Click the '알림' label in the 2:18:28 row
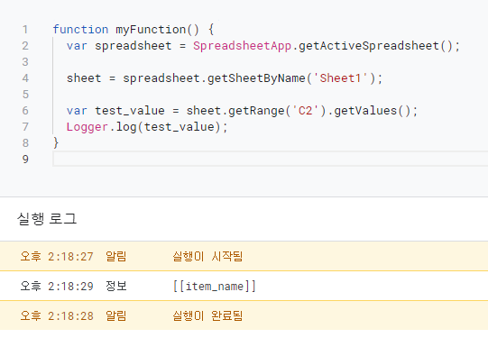The width and height of the screenshot is (488, 356). coord(116,315)
